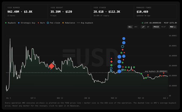This screenshot has width=182, height=112.
Task: Click the LIVE $0.00000388 price readout
Action: pyautogui.click(x=153, y=23)
